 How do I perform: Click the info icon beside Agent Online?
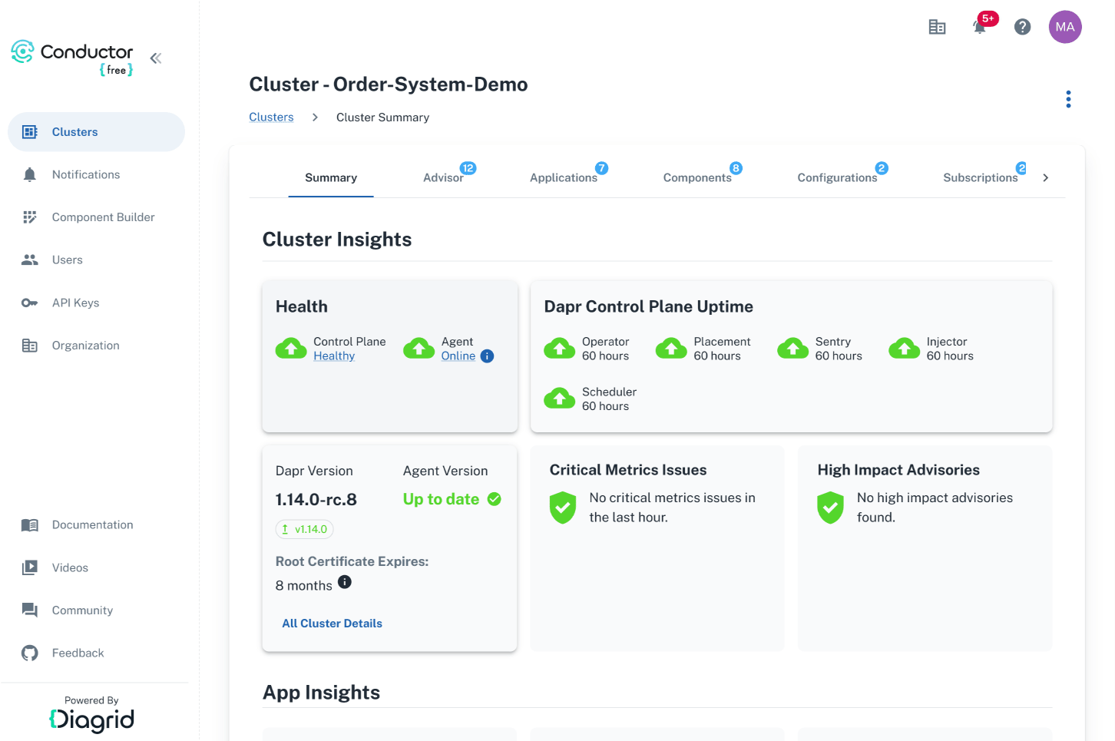[x=487, y=356]
